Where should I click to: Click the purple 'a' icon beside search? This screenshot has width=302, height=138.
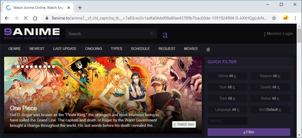pos(165,34)
